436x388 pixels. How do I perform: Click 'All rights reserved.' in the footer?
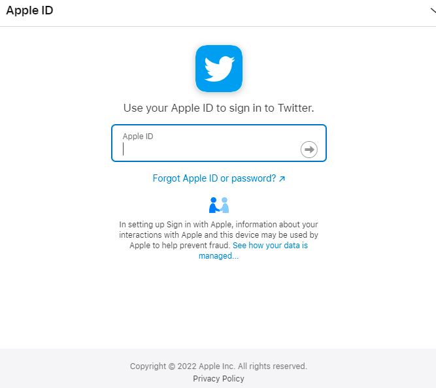click(x=272, y=366)
